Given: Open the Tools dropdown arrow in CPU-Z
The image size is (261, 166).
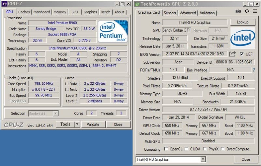Looking at the screenshot, I should click(x=77, y=124).
